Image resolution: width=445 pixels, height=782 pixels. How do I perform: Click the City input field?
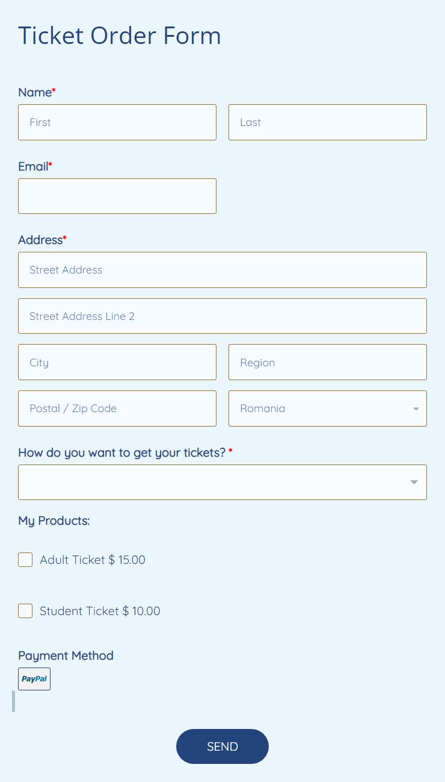click(117, 362)
